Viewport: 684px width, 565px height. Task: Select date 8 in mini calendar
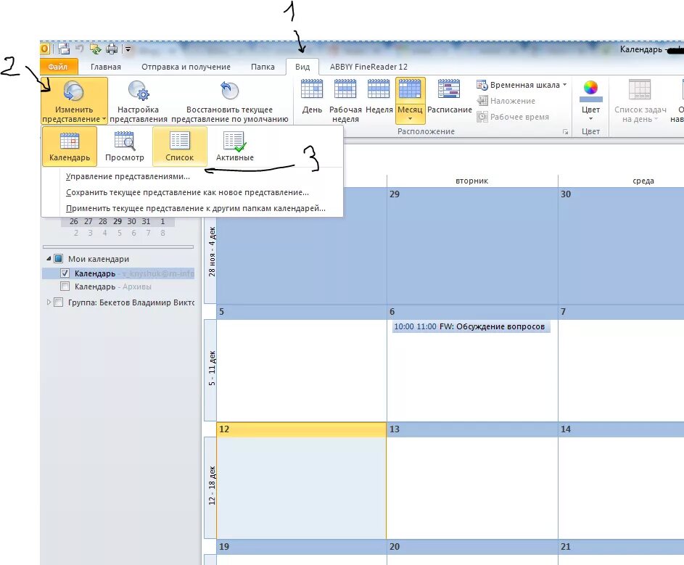(x=162, y=233)
